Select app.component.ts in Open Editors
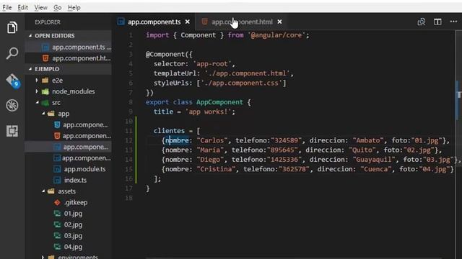The image size is (462, 259). pos(68,47)
